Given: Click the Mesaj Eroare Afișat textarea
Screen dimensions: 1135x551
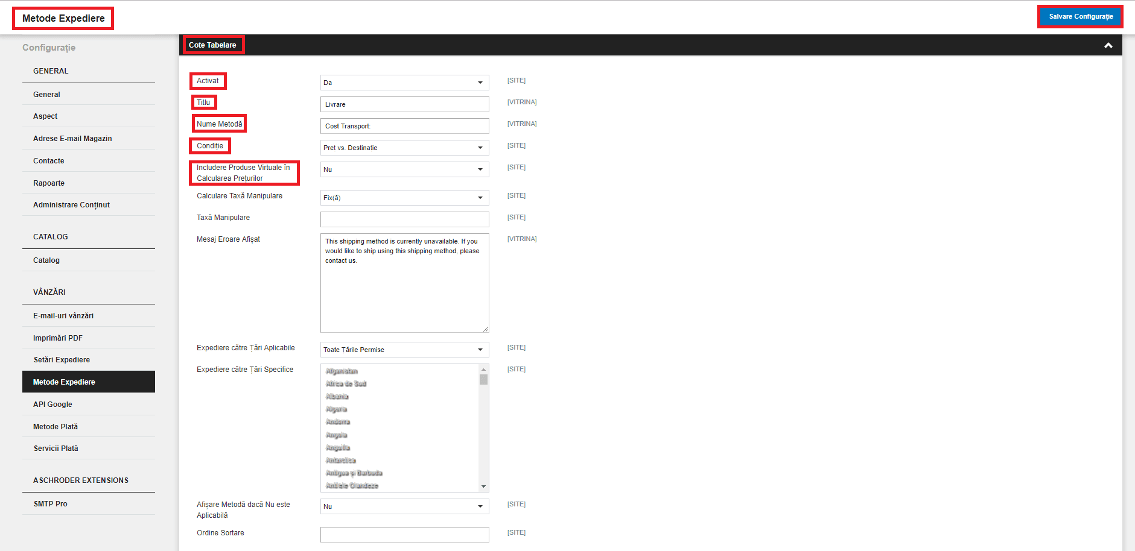Looking at the screenshot, I should coord(404,283).
